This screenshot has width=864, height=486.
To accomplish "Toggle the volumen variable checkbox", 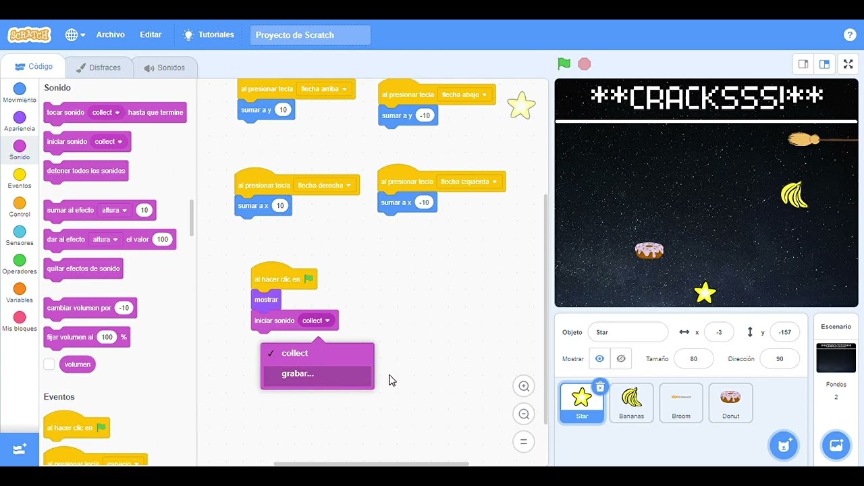I will (49, 364).
